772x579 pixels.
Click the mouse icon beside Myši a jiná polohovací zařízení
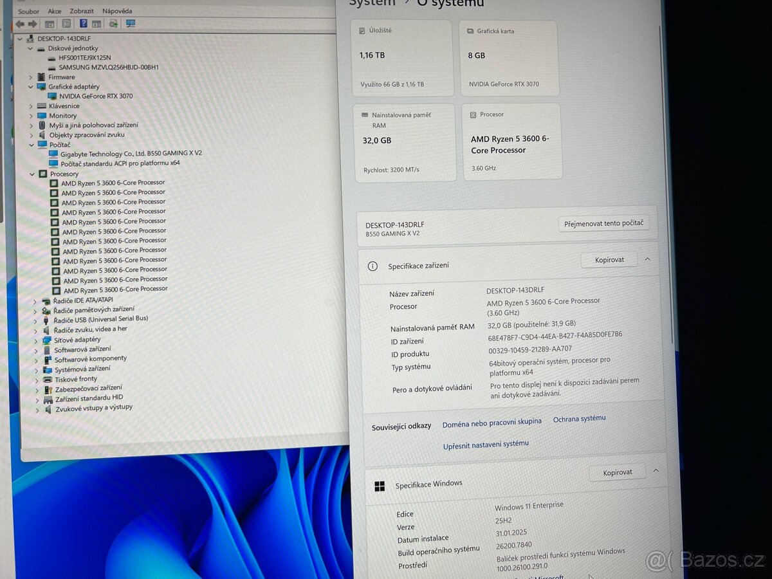(x=42, y=125)
